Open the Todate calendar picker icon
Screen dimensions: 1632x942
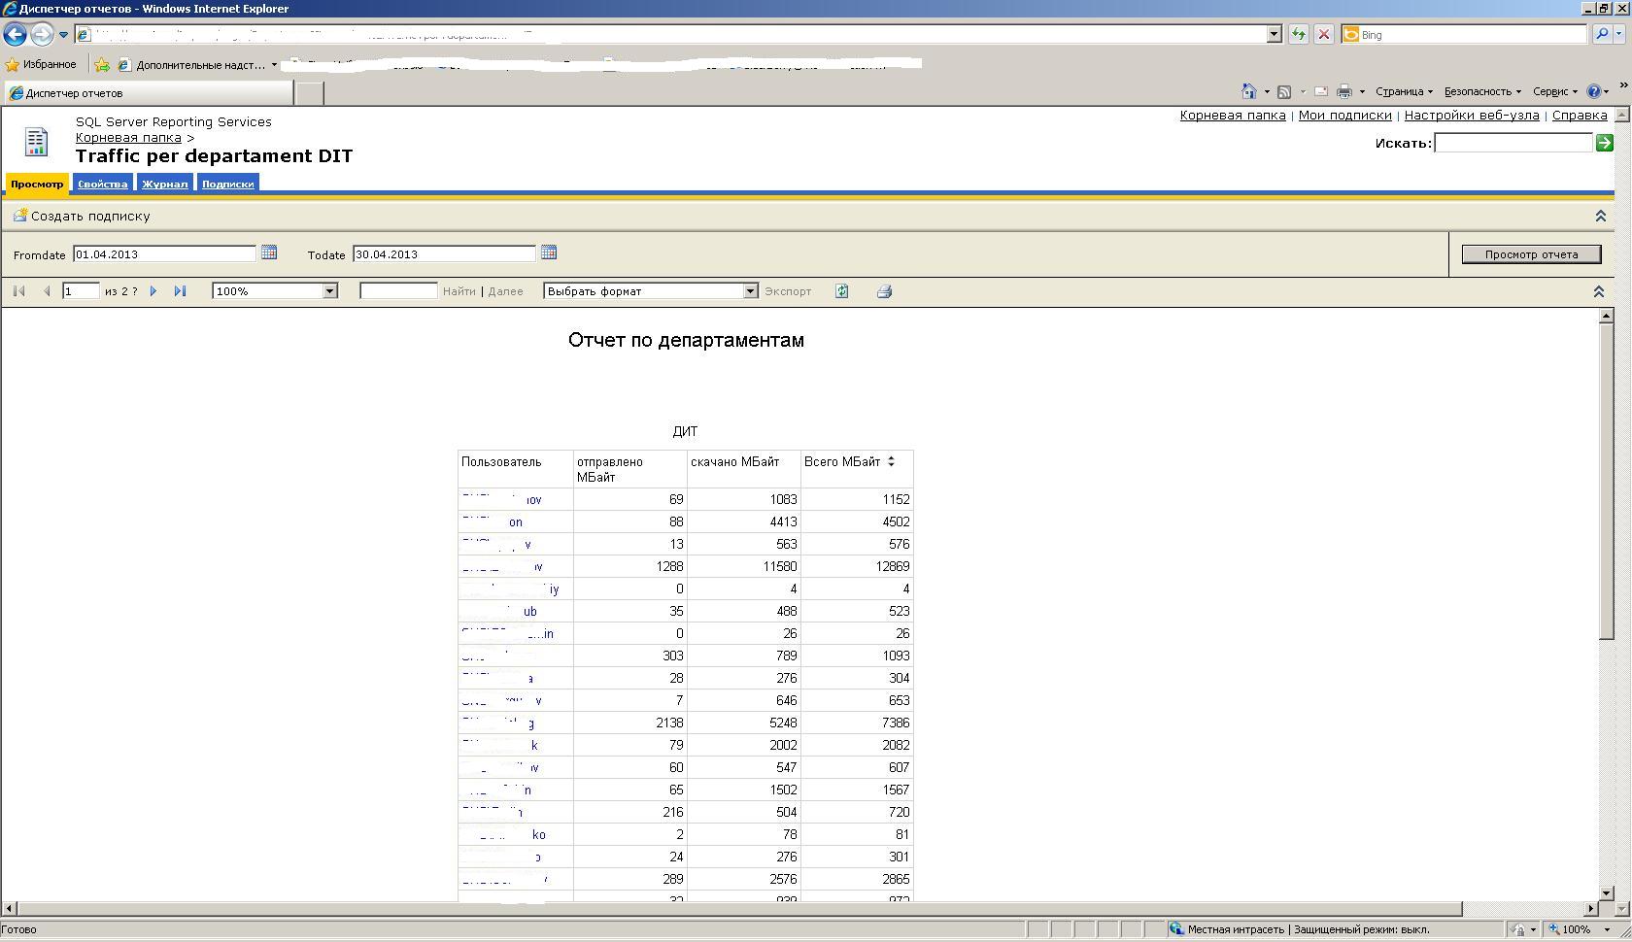click(549, 252)
